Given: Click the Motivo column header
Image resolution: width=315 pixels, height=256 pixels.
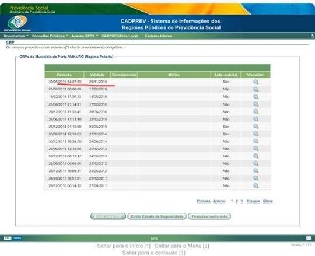Looking at the screenshot, I should [174, 75].
